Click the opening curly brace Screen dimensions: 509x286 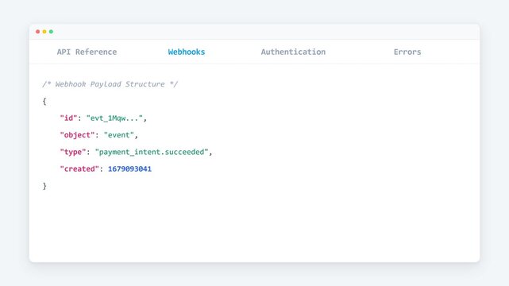point(44,101)
